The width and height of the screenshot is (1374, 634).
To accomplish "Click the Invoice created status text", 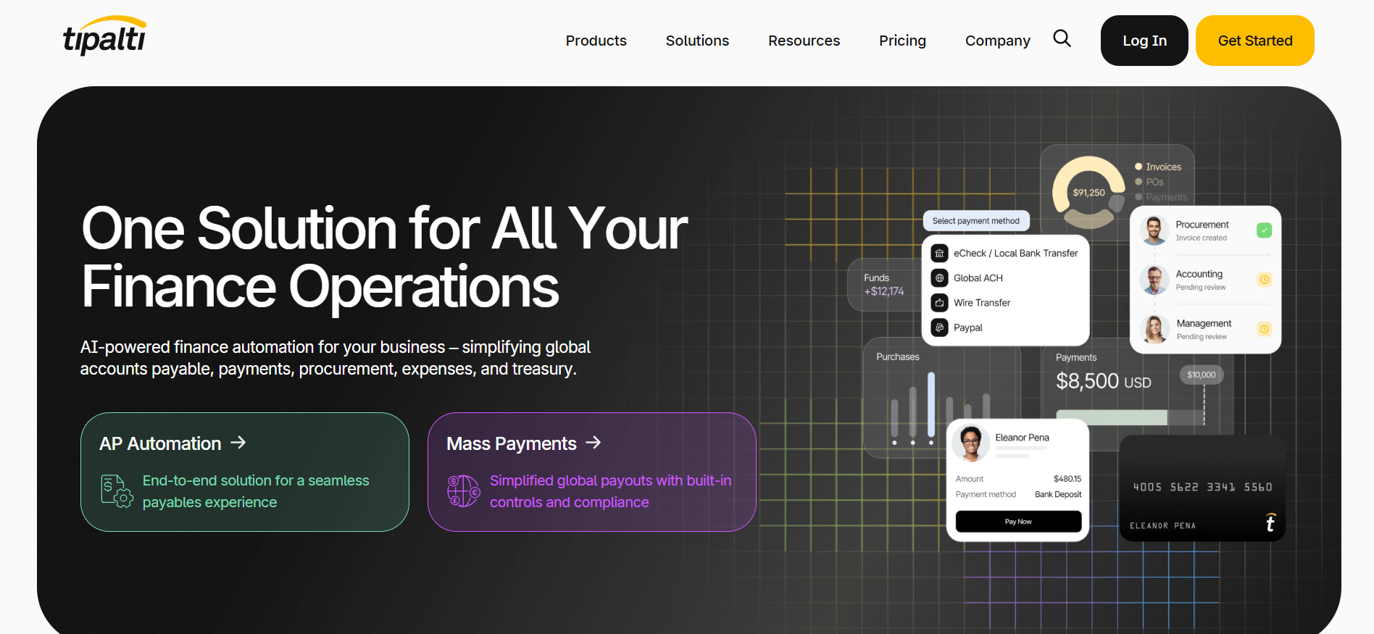I will click(1201, 238).
